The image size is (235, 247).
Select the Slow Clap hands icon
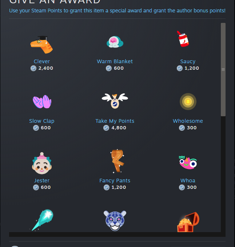coord(42,102)
